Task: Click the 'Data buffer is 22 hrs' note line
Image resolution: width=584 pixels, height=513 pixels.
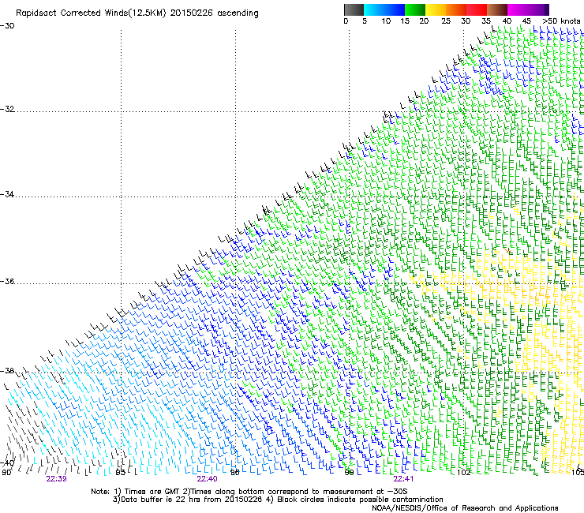Action: (x=278, y=500)
